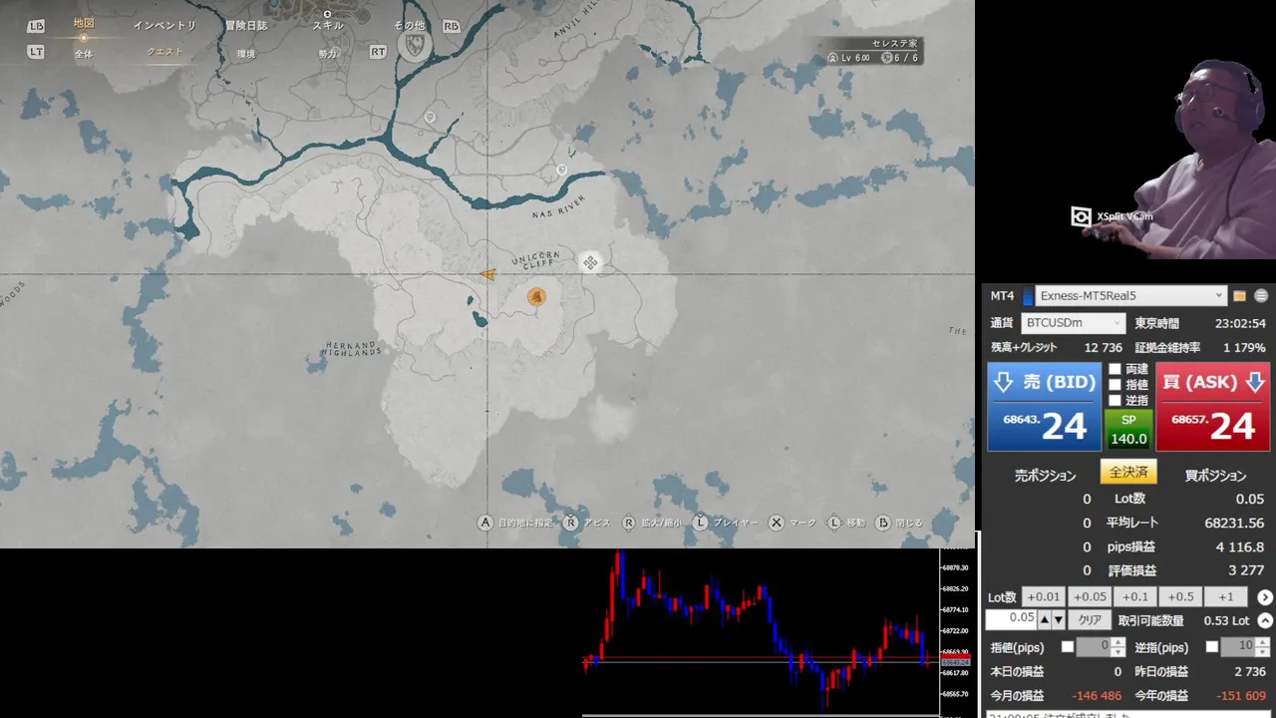Click the small shield map pin near Nas River

pos(561,171)
